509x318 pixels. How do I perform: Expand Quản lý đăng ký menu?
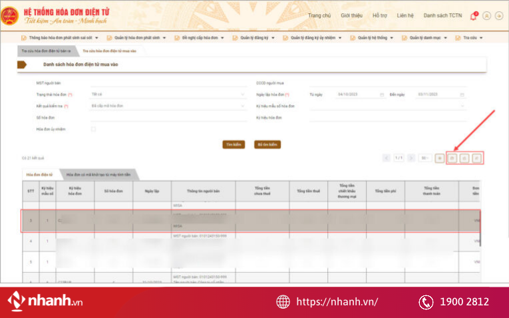tap(254, 38)
